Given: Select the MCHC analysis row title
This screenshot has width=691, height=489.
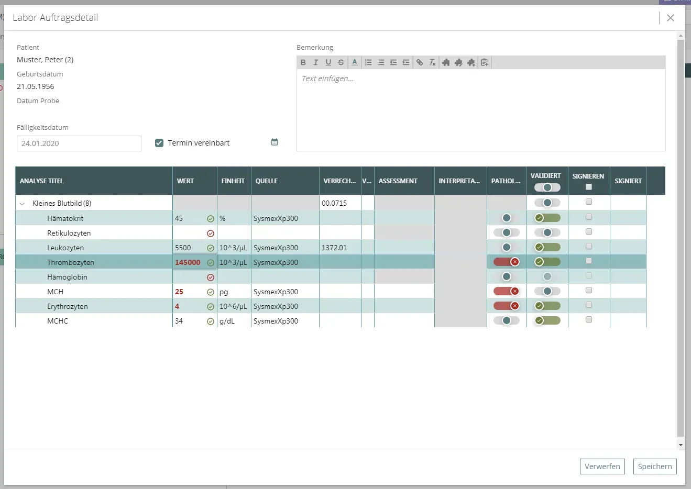Looking at the screenshot, I should (x=58, y=321).
